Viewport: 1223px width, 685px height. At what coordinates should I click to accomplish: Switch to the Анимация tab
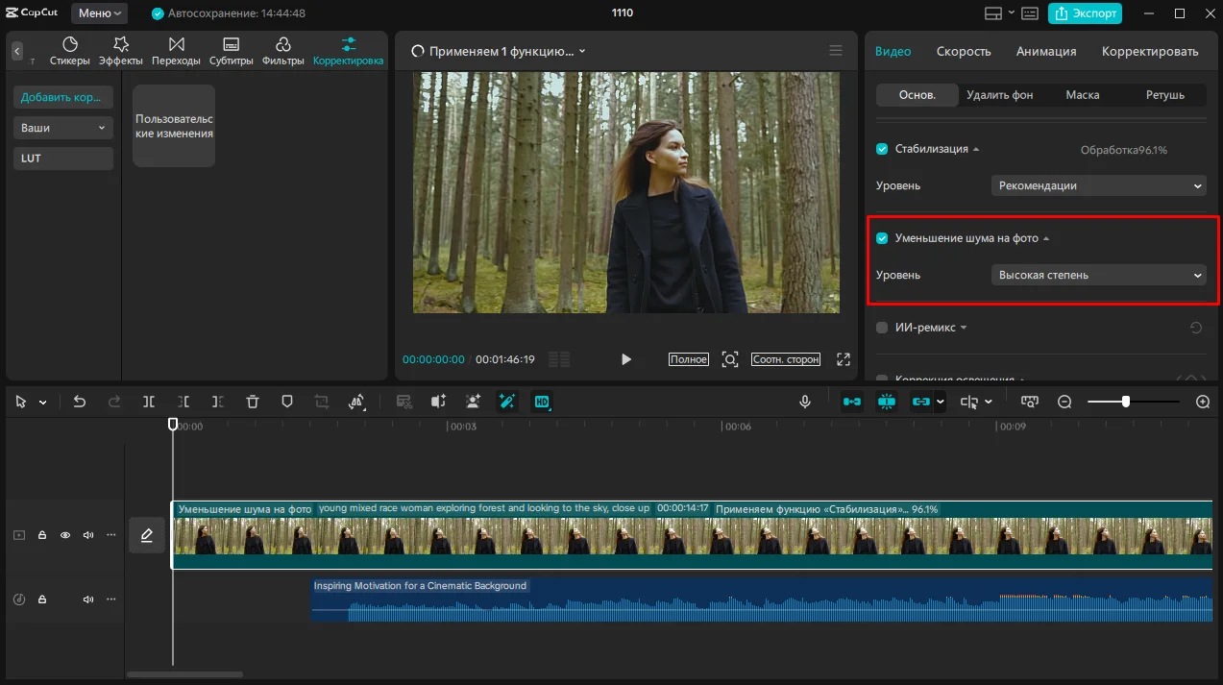[1046, 51]
